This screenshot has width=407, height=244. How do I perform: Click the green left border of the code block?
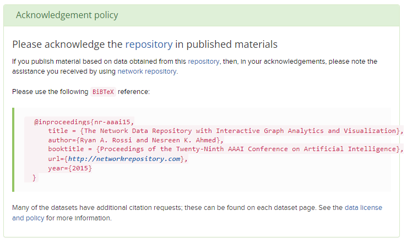coord(13,149)
